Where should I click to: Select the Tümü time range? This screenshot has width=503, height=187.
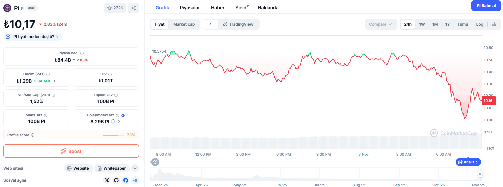tap(463, 24)
